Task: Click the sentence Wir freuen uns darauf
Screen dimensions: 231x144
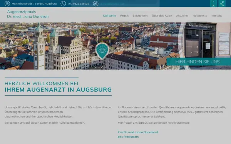Action: point(154,123)
